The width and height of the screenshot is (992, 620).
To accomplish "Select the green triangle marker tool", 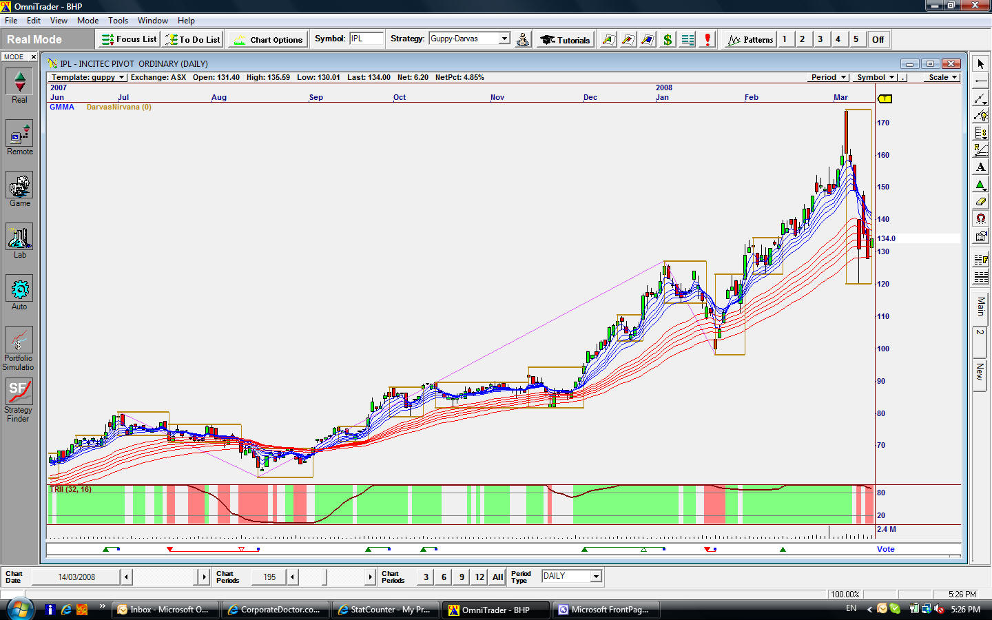I will pyautogui.click(x=980, y=185).
